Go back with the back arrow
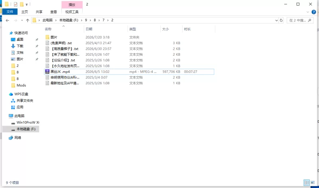The height and width of the screenshot is (188, 319). 8,20
